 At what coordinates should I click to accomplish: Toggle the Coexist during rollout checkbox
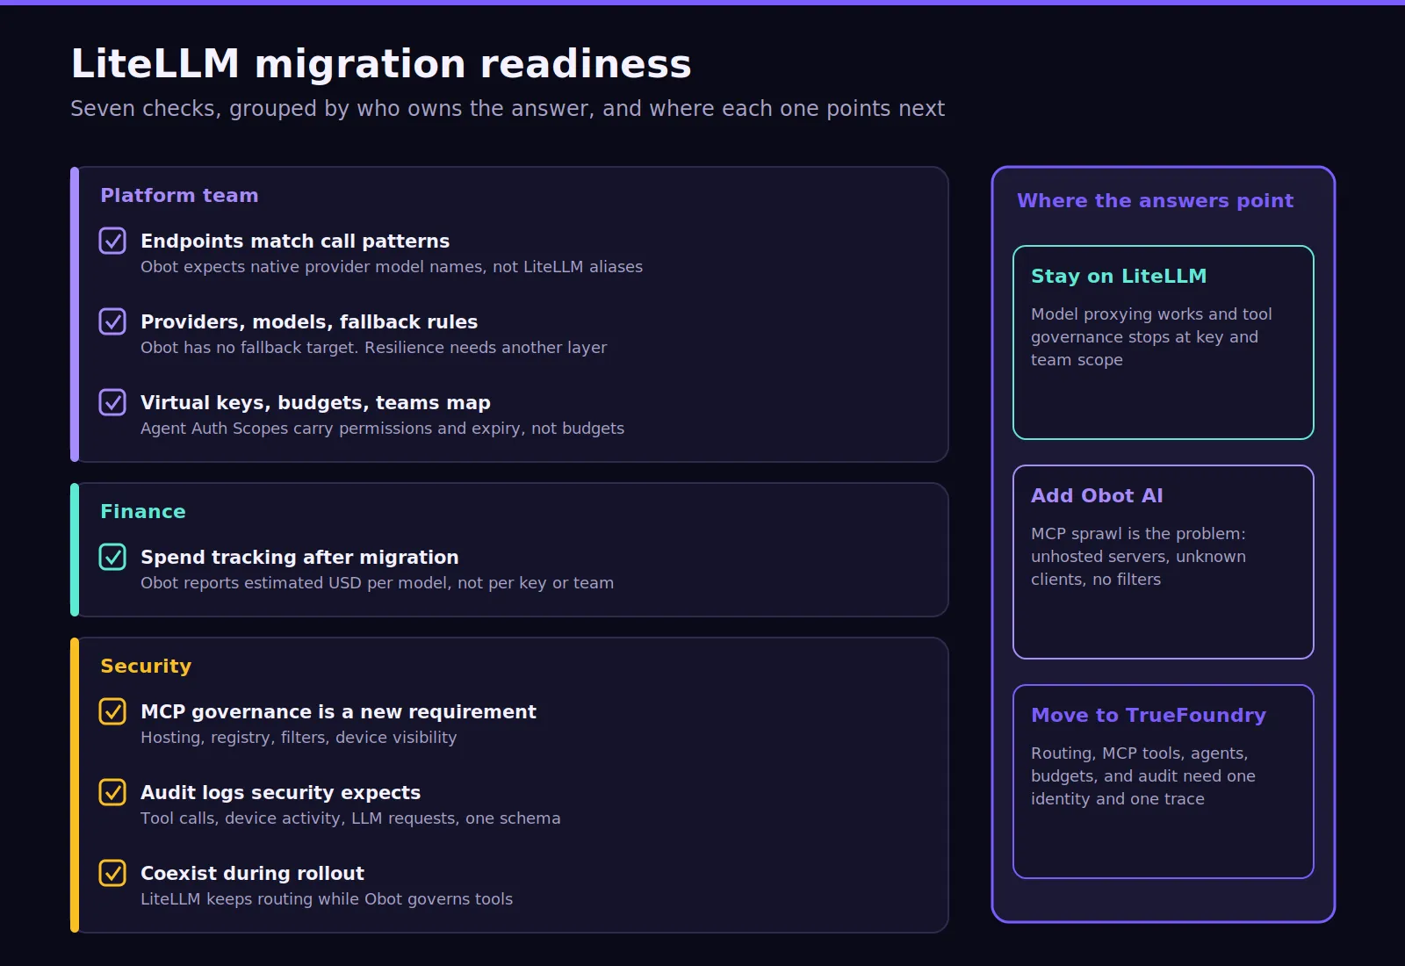[112, 873]
